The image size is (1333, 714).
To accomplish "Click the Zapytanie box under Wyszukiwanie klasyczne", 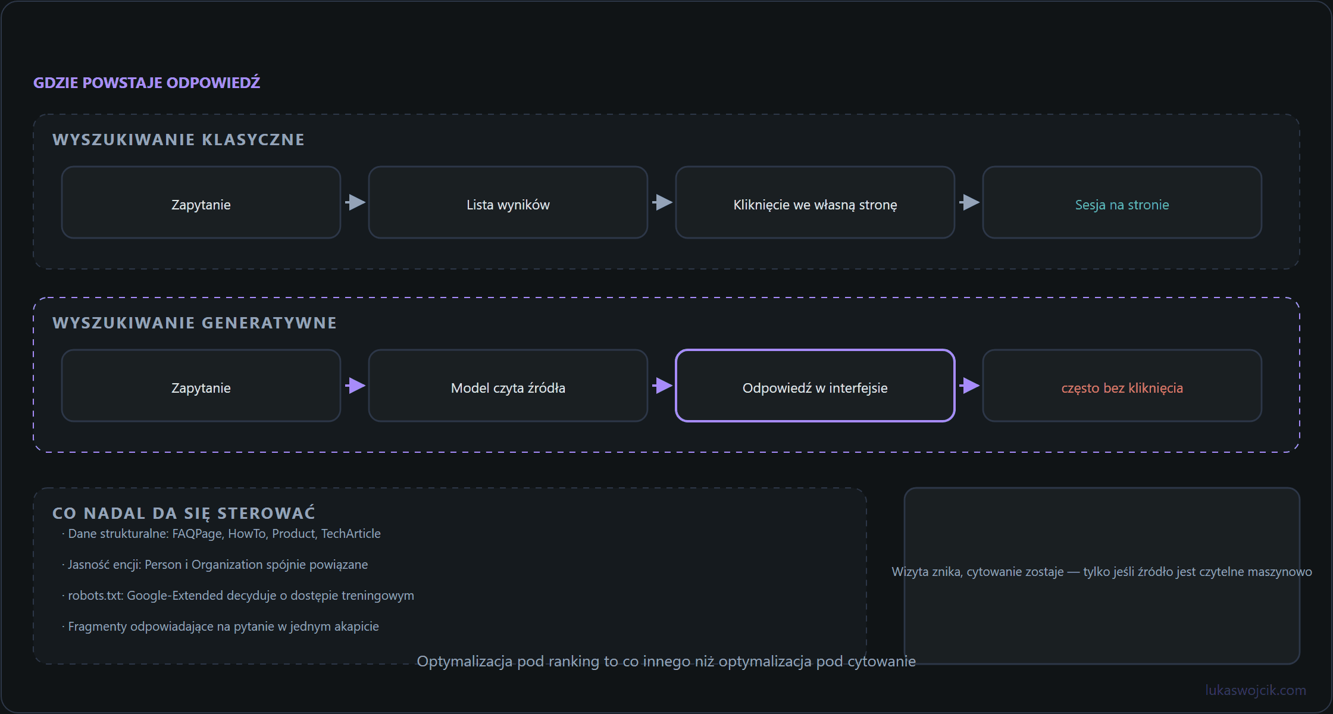I will [201, 202].
